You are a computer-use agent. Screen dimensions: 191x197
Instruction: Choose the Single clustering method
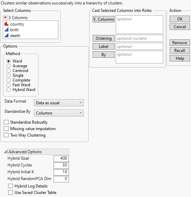(8, 75)
